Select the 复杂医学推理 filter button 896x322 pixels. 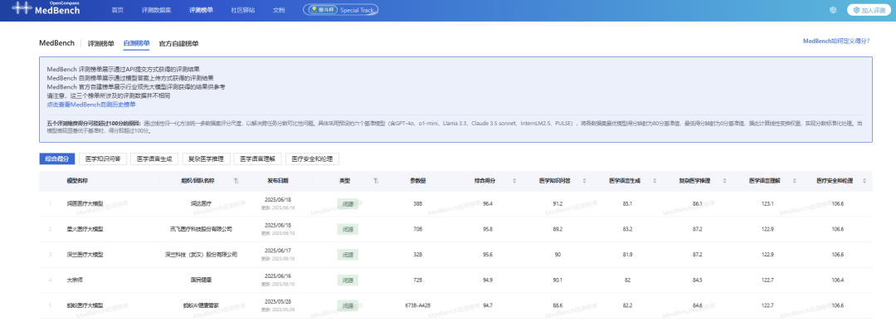tap(207, 159)
